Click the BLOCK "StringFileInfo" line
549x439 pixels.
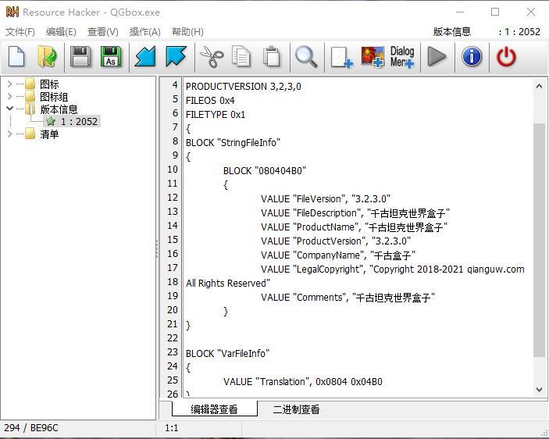(x=234, y=142)
